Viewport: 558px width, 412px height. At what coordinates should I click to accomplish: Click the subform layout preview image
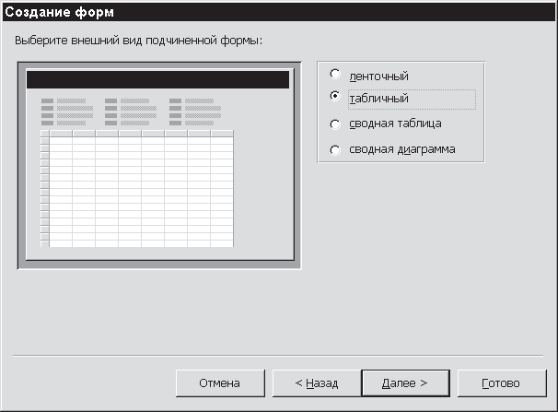coord(158,166)
